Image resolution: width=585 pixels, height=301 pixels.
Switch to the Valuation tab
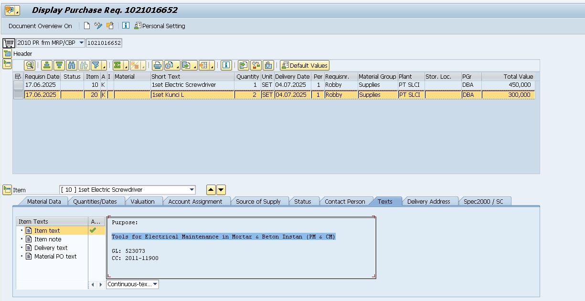coord(142,201)
